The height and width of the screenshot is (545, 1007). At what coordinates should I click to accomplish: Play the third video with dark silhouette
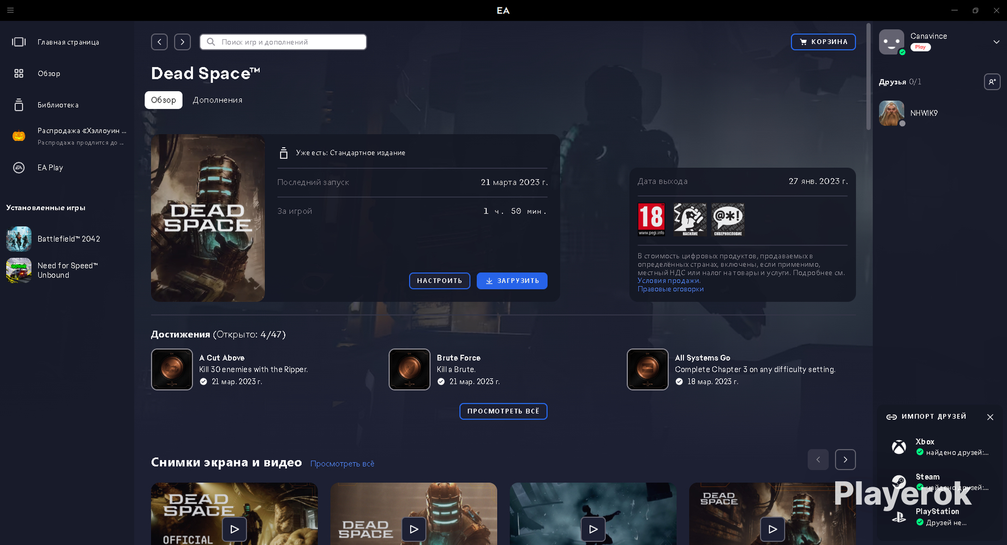pyautogui.click(x=594, y=529)
